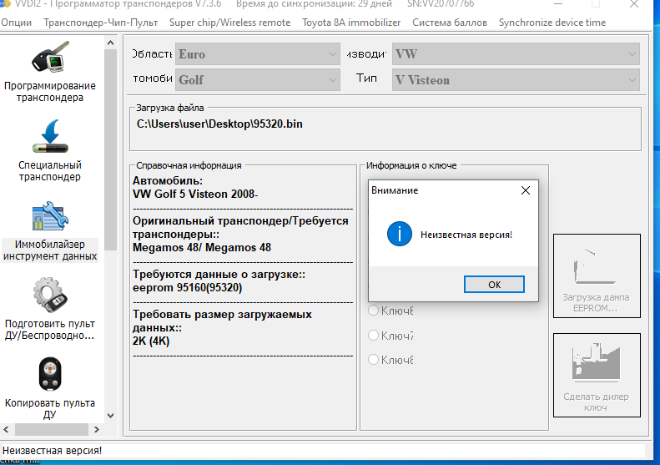Viewport: 660px width, 465px height.
Task: Select the Ключ7 radio button
Action: 373,336
